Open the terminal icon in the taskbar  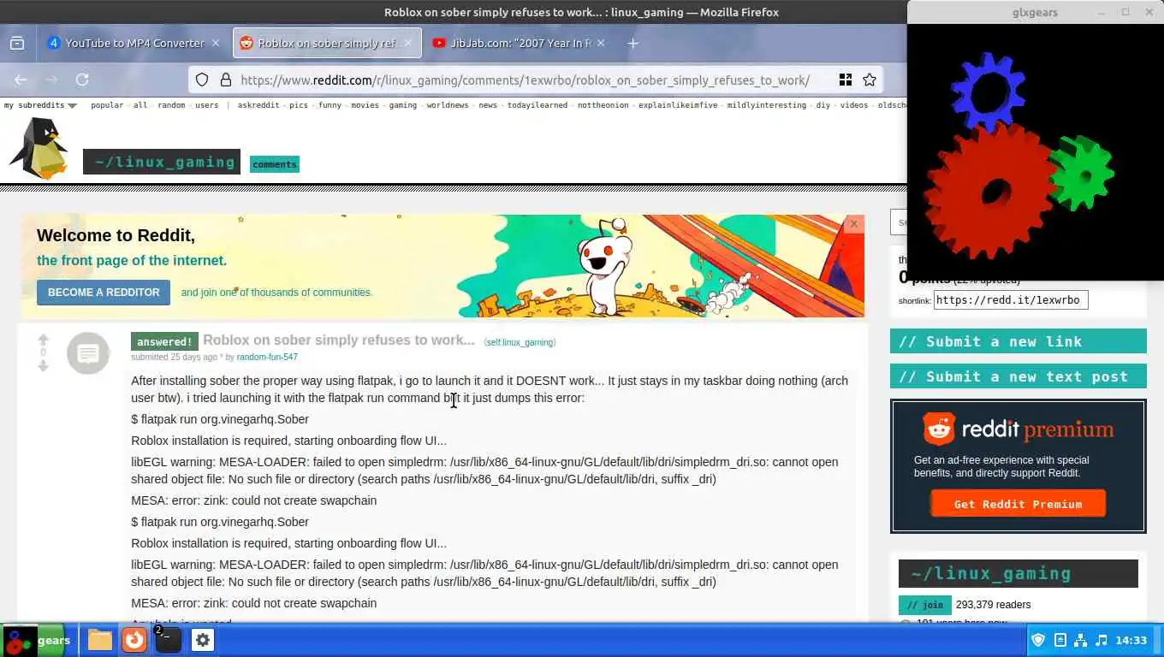[168, 640]
